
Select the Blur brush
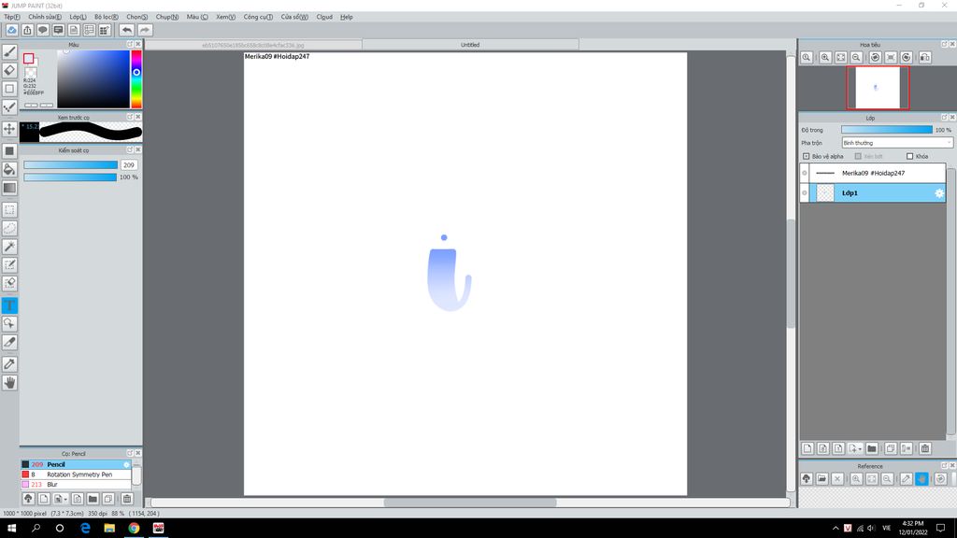pos(76,485)
